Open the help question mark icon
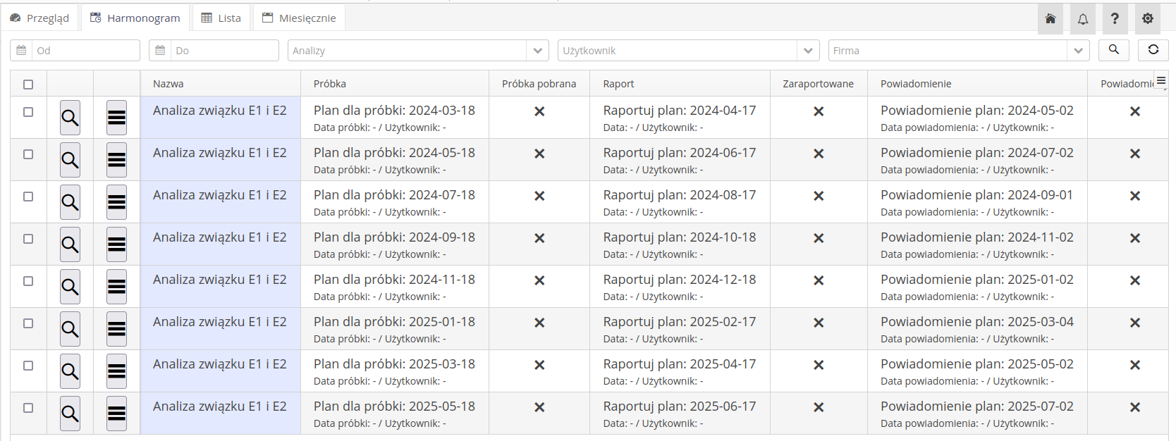The height and width of the screenshot is (441, 1176). coord(1115,19)
